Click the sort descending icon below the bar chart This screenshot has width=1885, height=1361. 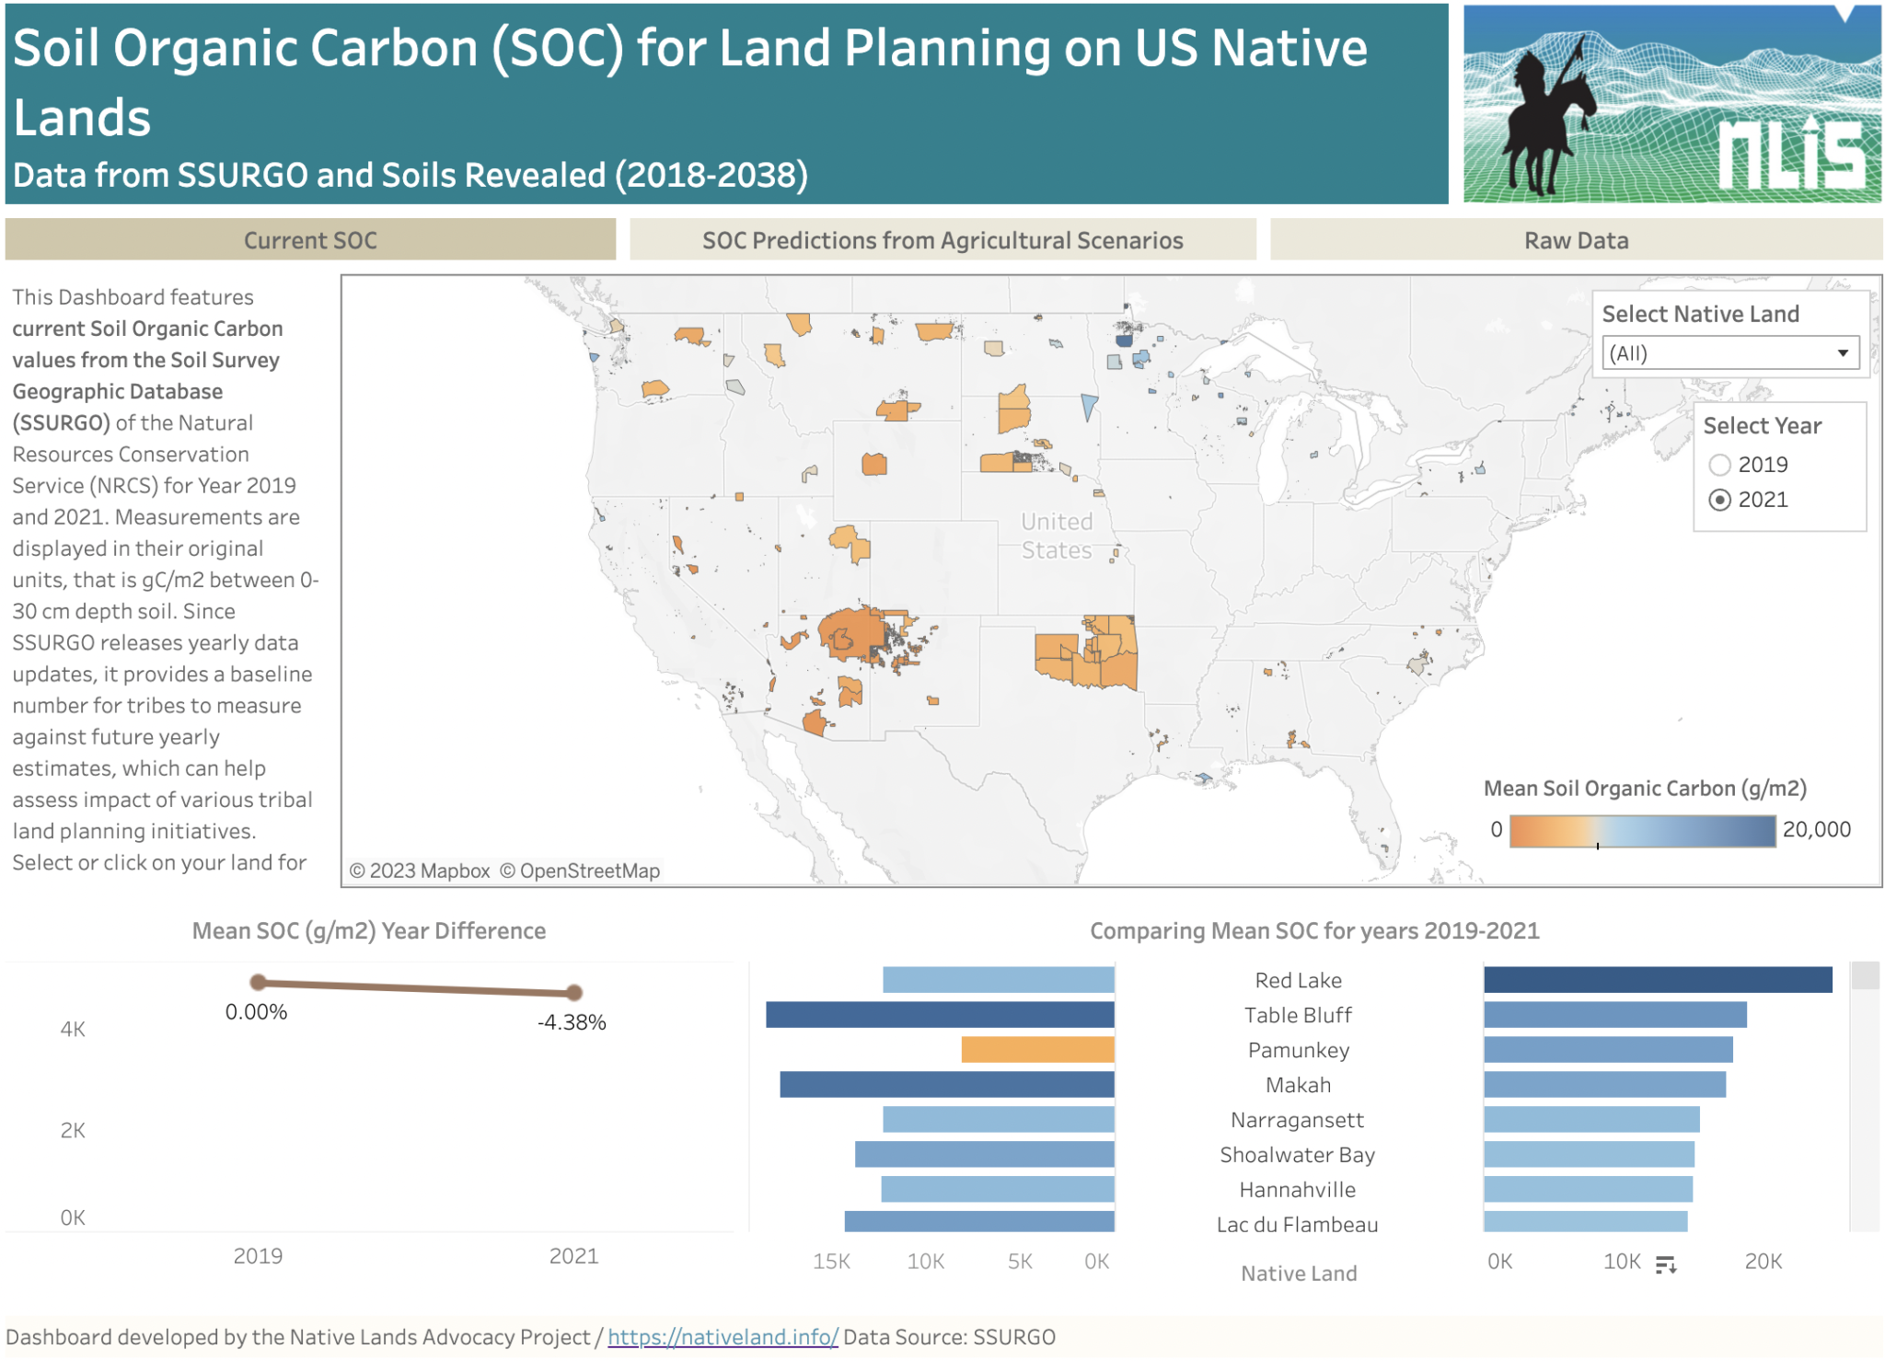[x=1663, y=1264]
